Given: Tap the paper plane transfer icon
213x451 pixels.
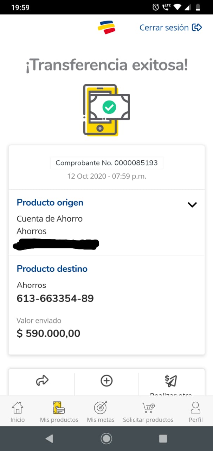Looking at the screenshot, I should [x=171, y=381].
